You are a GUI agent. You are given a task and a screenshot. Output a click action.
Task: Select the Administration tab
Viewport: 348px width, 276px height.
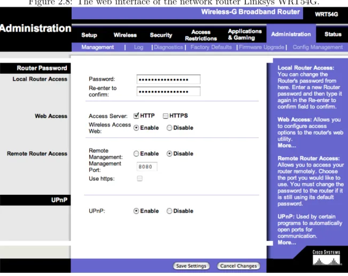pyautogui.click(x=291, y=34)
